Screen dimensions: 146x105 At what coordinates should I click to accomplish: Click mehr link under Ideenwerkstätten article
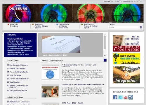click(79, 95)
